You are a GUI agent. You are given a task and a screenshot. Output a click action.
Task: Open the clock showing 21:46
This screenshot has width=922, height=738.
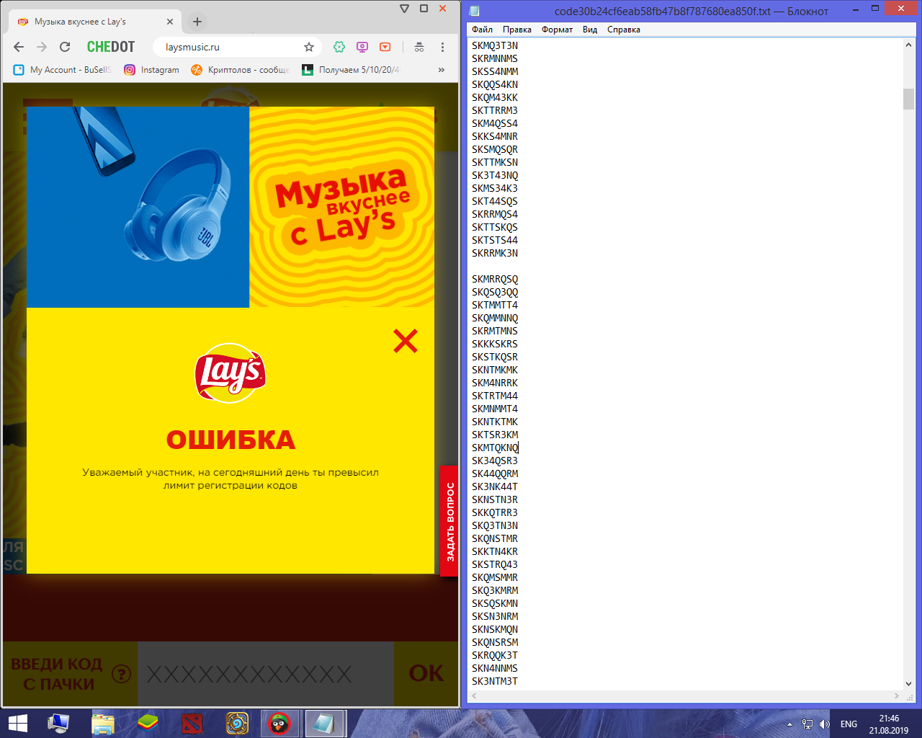[889, 724]
